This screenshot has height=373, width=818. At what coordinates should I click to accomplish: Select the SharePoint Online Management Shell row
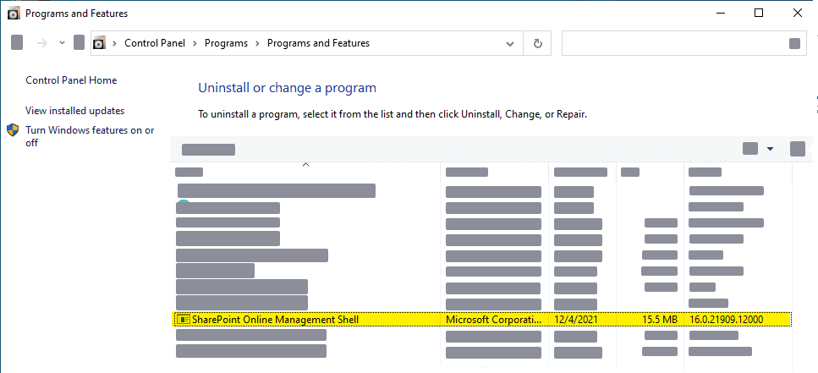[482, 319]
